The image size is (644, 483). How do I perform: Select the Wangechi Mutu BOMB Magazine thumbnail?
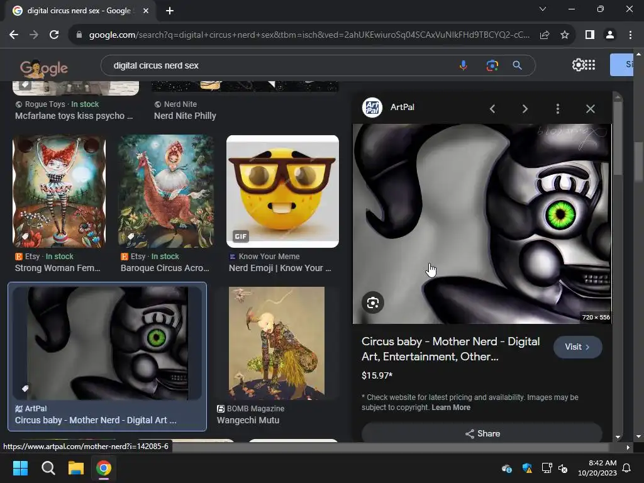click(277, 343)
